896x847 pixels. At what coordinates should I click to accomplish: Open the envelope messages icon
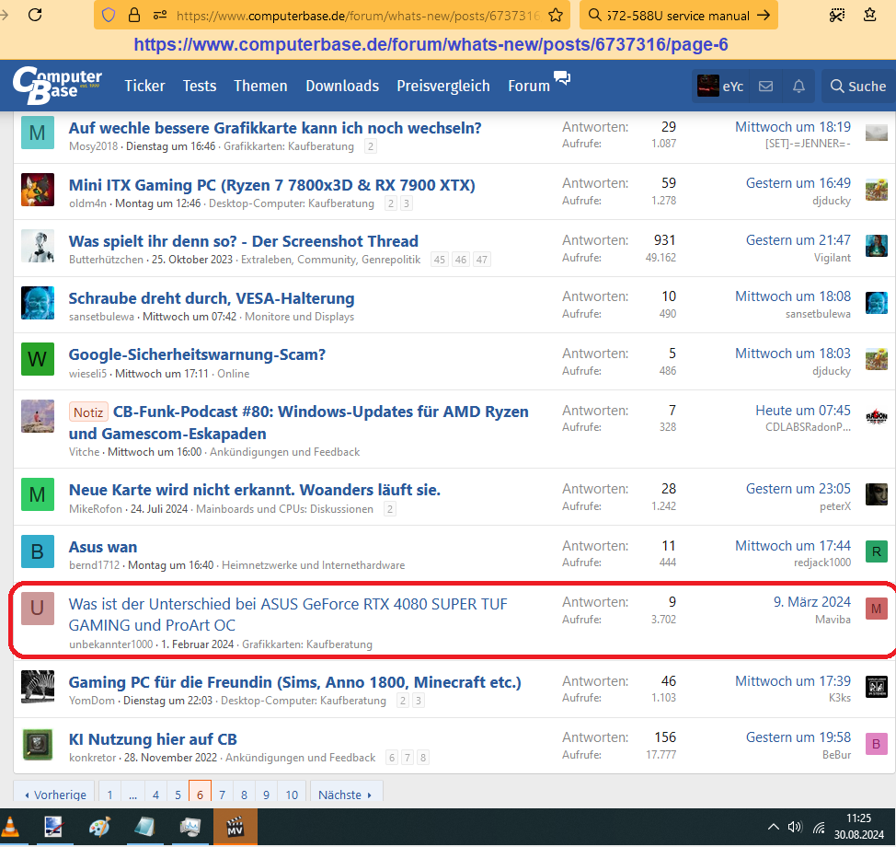pyautogui.click(x=765, y=87)
